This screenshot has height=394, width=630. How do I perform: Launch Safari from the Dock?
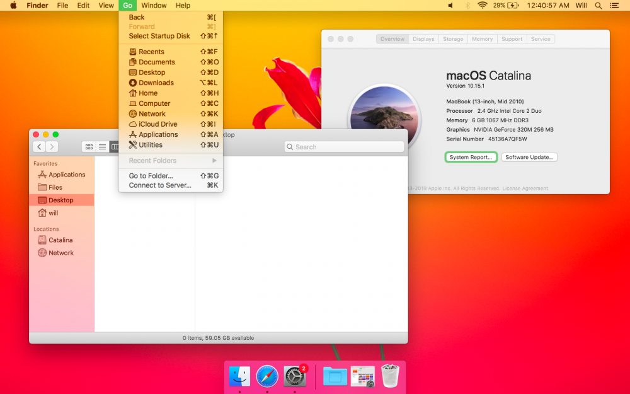tap(267, 376)
